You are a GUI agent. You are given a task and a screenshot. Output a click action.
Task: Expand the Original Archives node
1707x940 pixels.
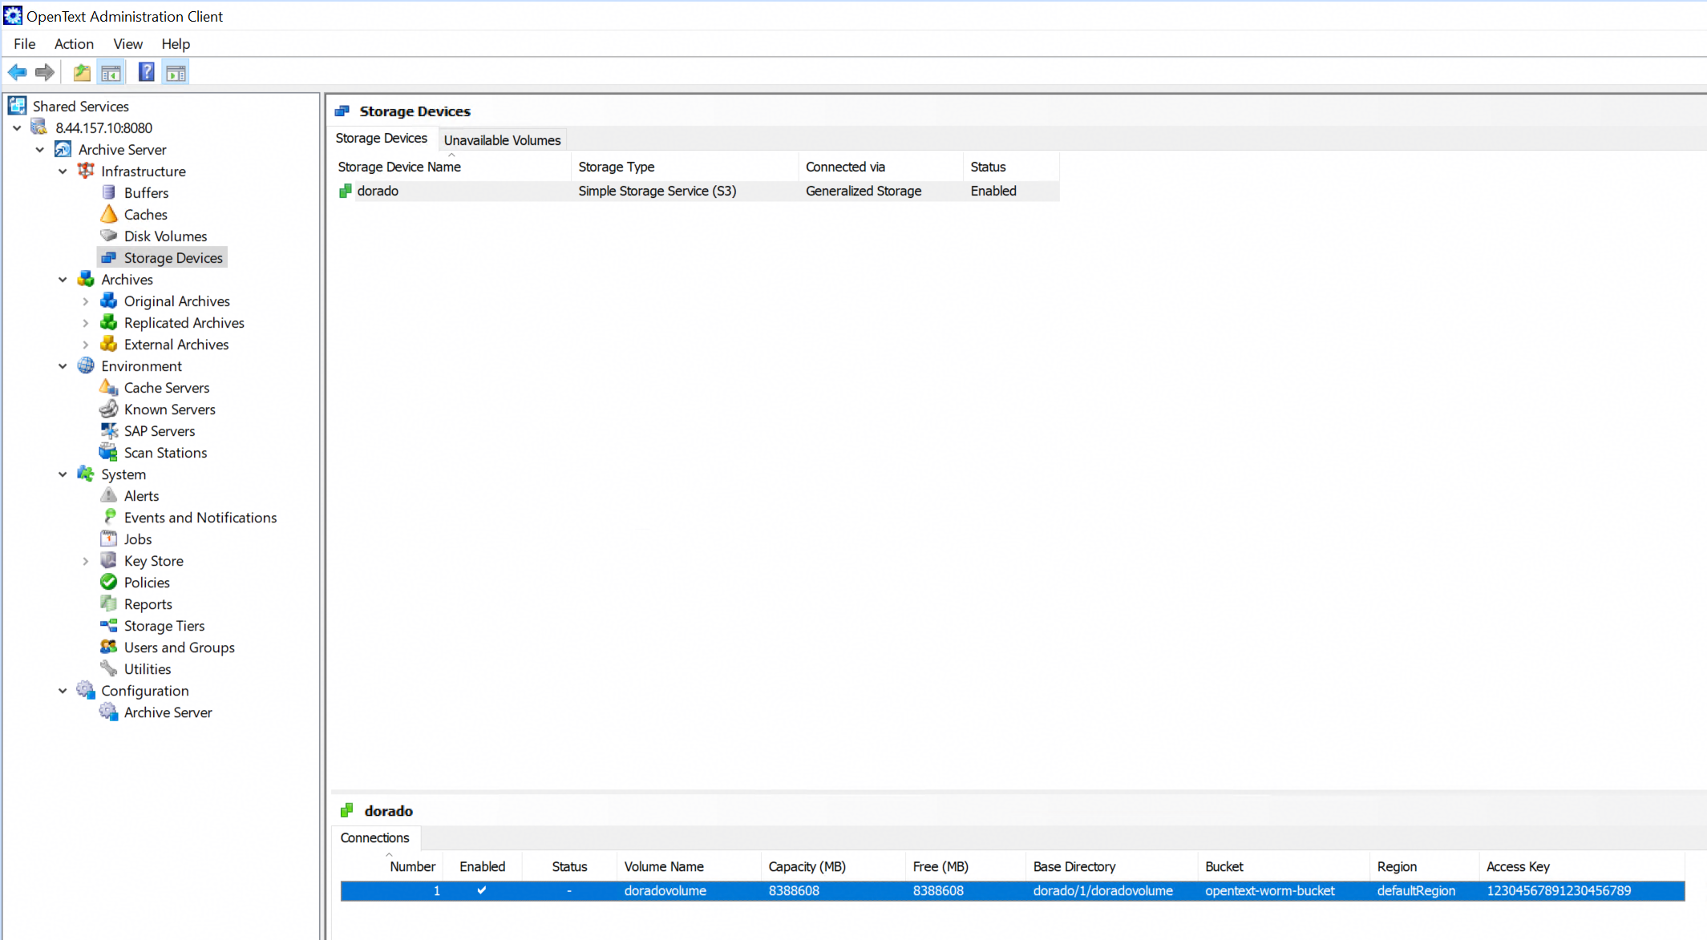(x=86, y=301)
